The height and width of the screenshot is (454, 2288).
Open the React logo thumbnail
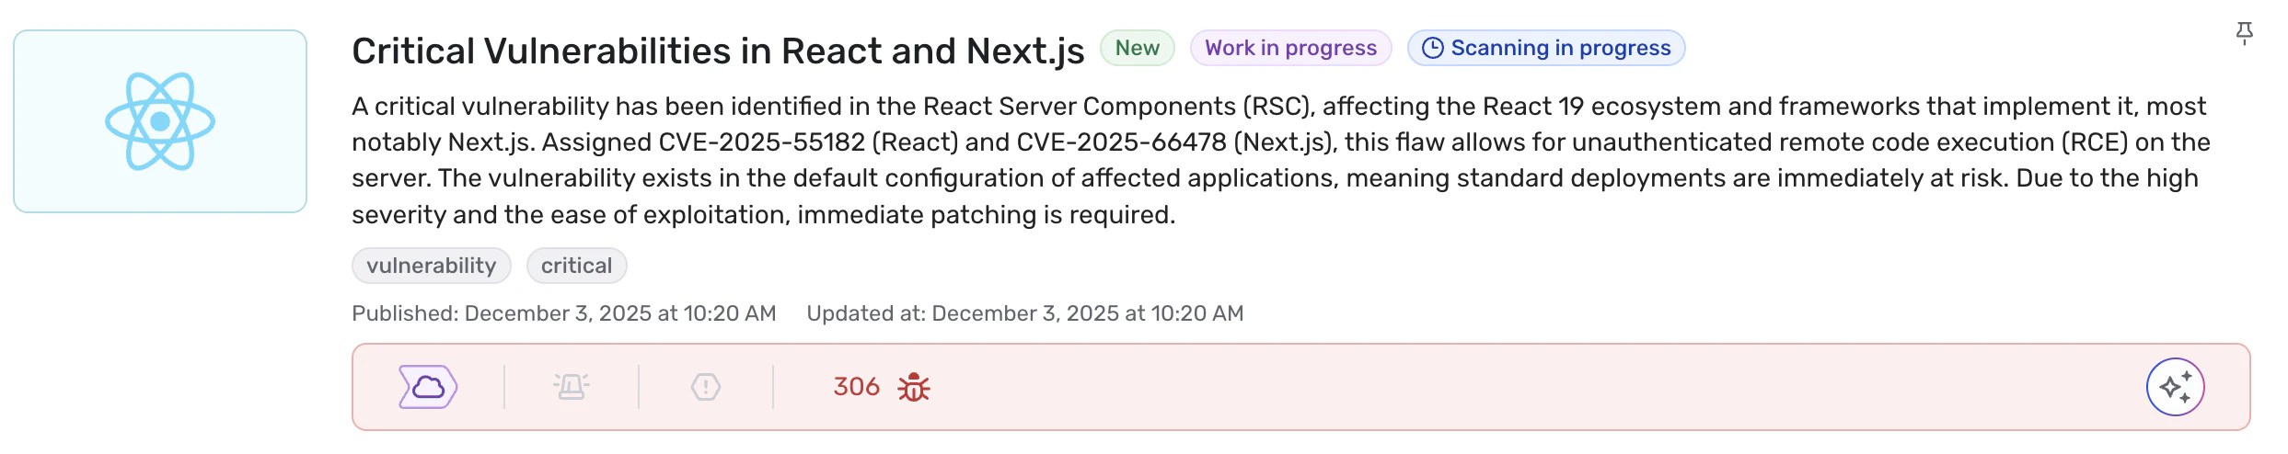160,121
